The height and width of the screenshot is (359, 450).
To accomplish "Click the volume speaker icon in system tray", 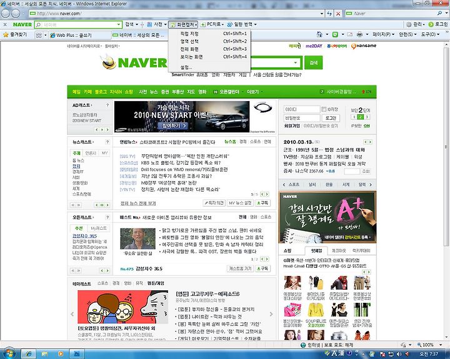I will coord(399,354).
